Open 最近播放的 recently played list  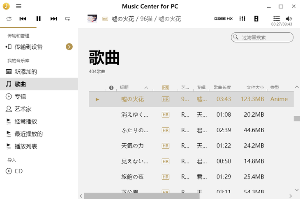point(39,134)
